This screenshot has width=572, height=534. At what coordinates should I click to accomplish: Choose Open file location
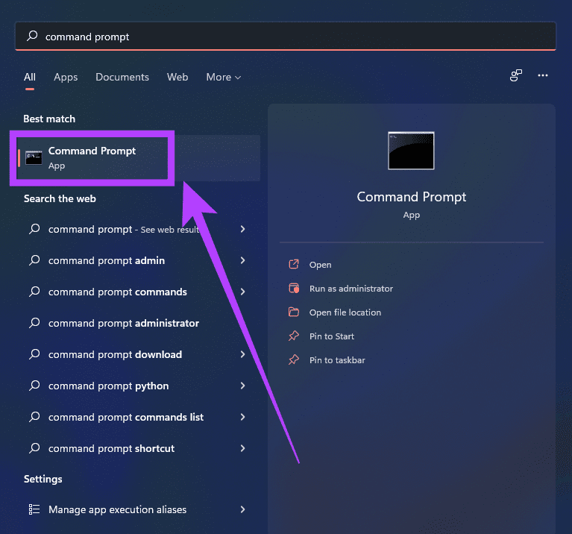pyautogui.click(x=345, y=312)
